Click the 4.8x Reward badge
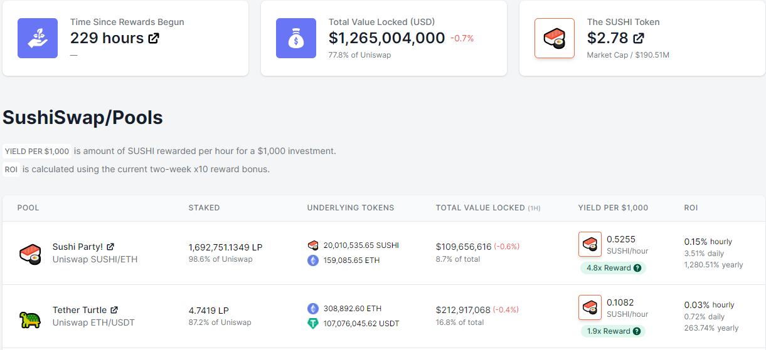The image size is (766, 350). tap(613, 268)
